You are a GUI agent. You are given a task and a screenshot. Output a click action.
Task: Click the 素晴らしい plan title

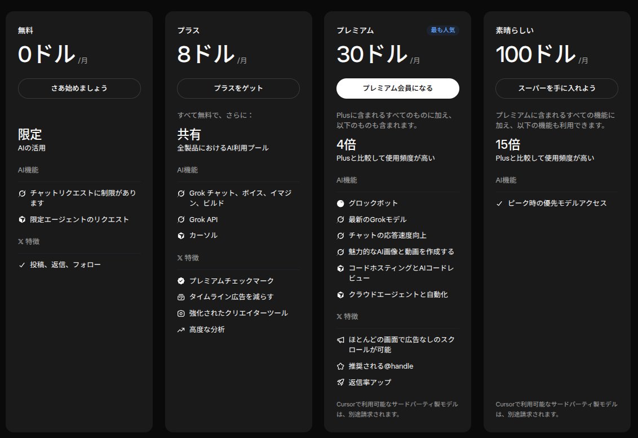pyautogui.click(x=515, y=30)
